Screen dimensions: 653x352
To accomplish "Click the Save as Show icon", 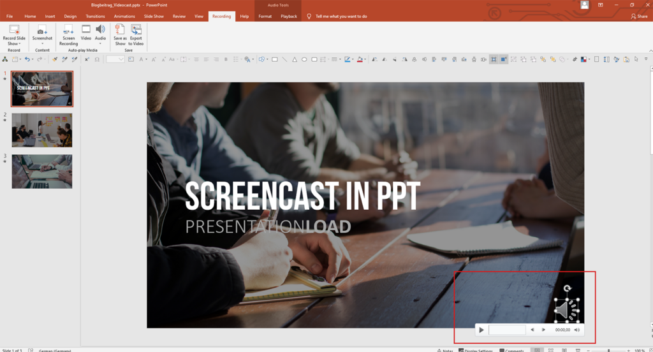I will pyautogui.click(x=120, y=30).
